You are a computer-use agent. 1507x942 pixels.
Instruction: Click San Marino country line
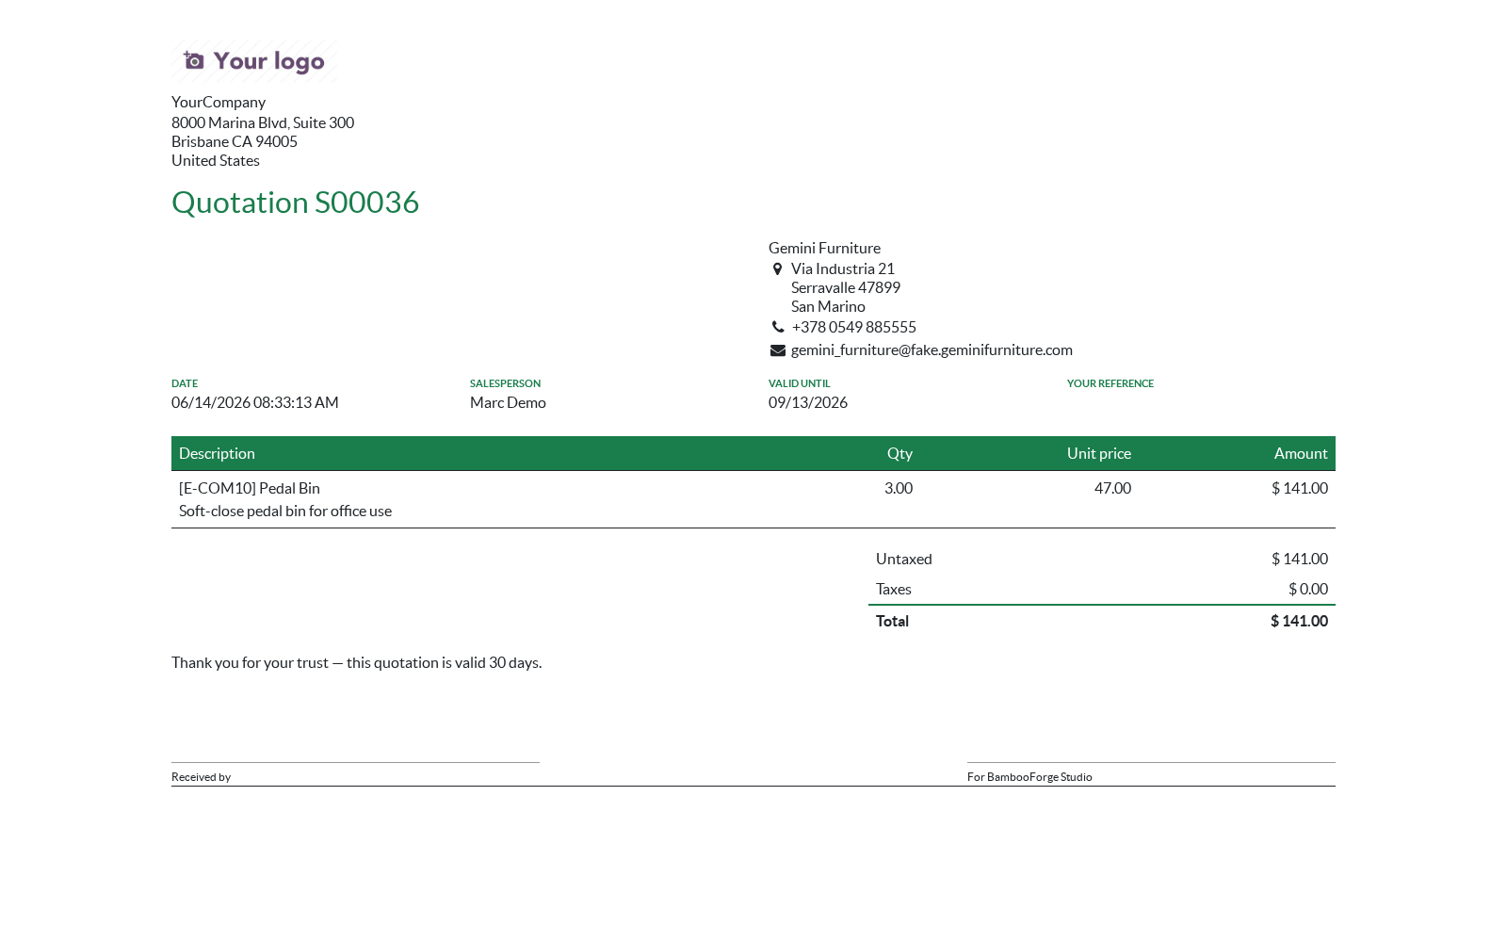click(828, 306)
